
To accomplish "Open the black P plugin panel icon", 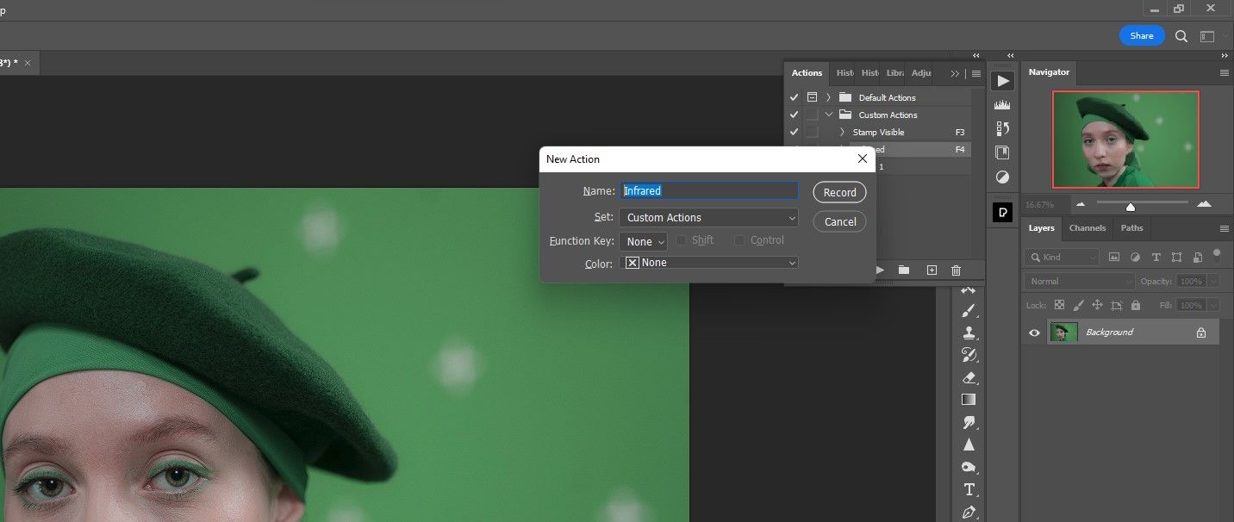I will point(1002,213).
